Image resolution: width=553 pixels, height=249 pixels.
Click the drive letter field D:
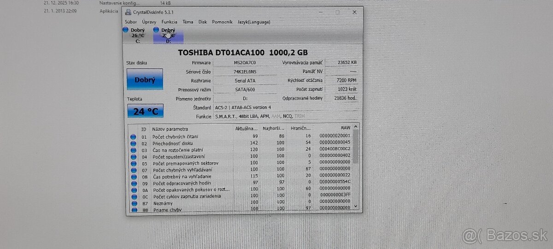pos(245,98)
